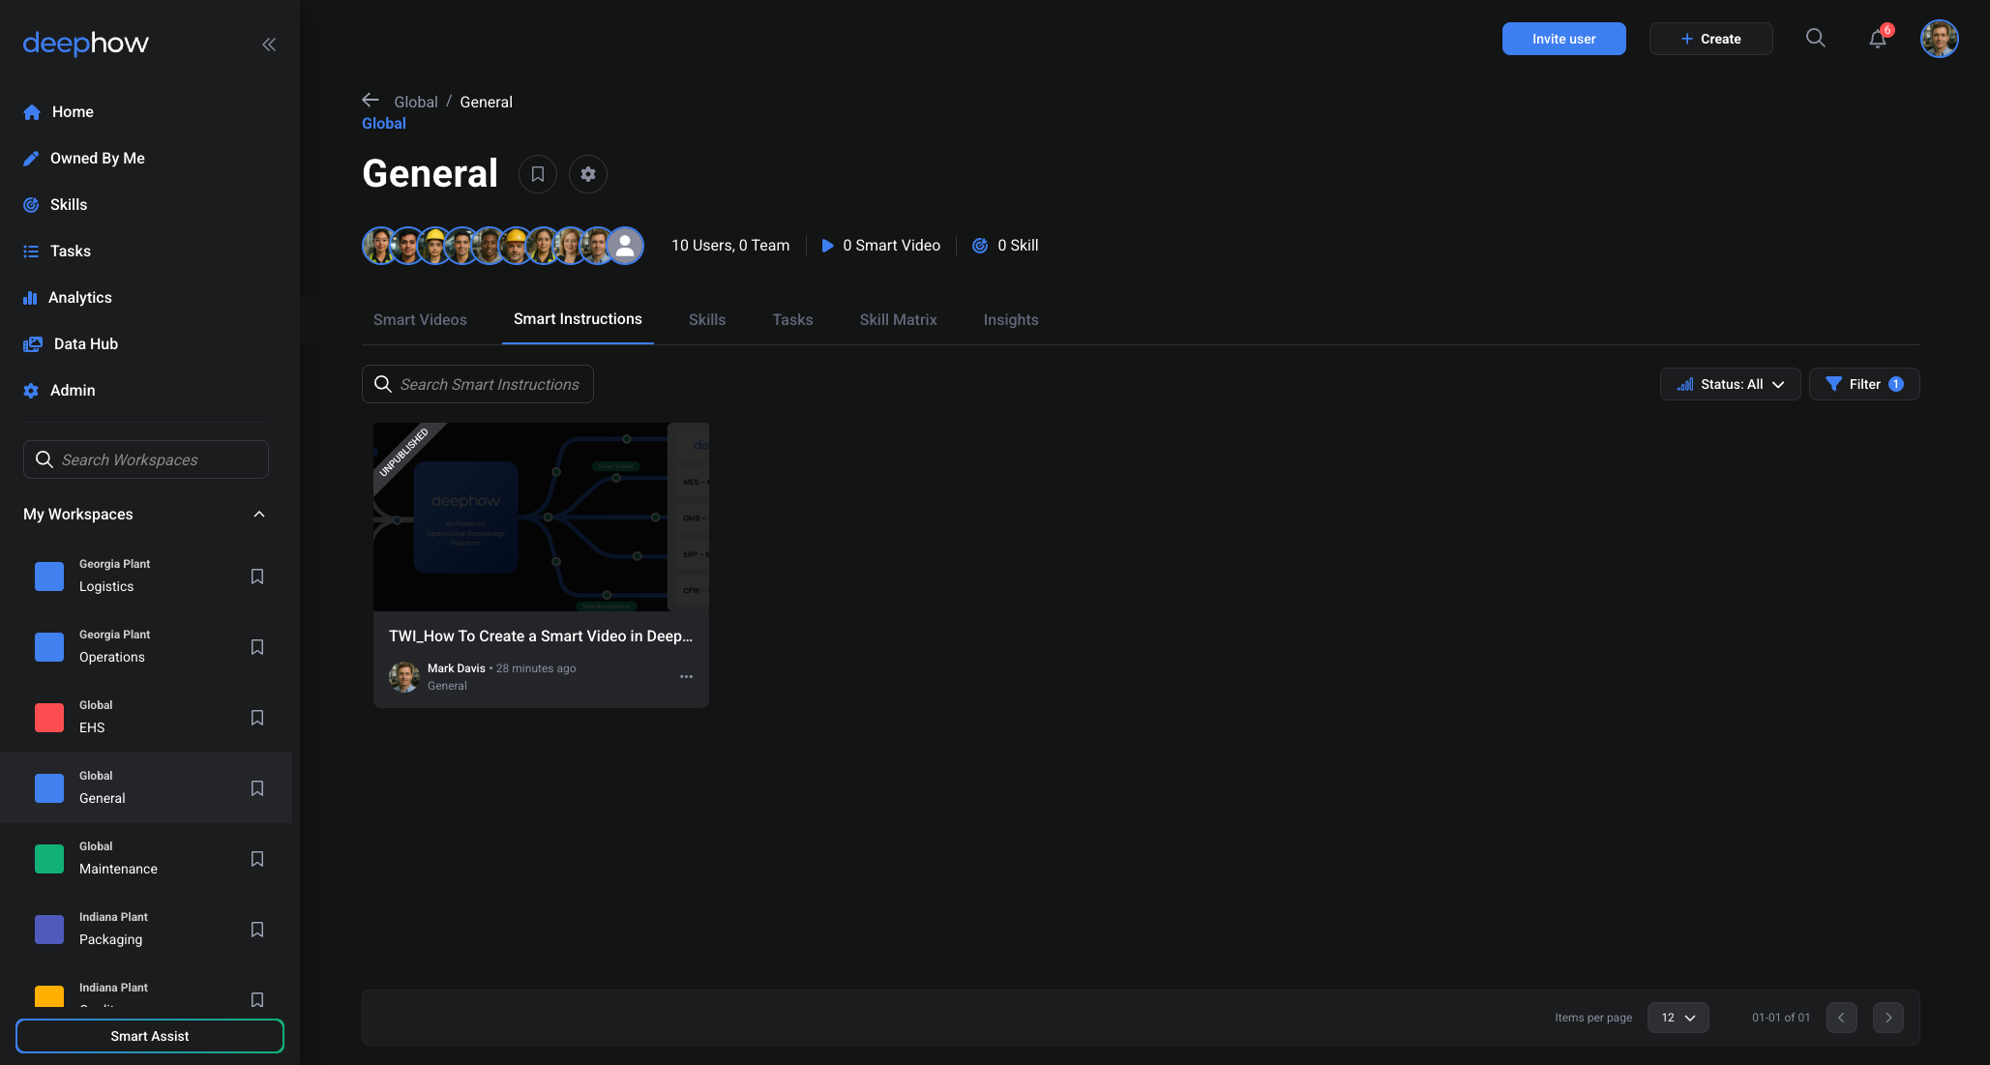This screenshot has height=1065, width=1990.
Task: Toggle bookmark for Global EHS workspace
Action: 257,718
